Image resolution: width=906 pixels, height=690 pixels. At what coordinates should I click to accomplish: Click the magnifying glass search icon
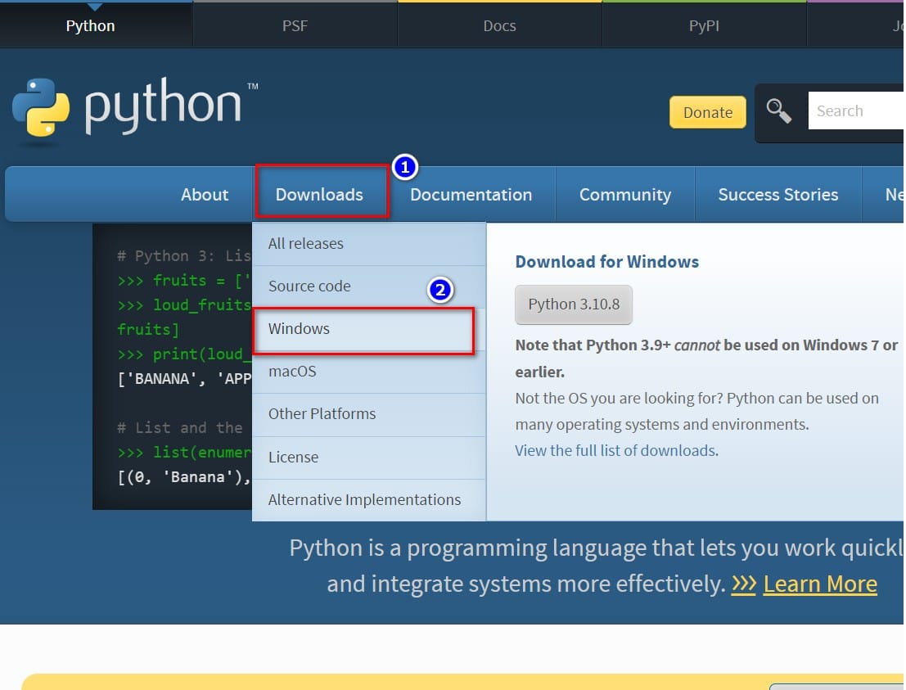point(778,111)
